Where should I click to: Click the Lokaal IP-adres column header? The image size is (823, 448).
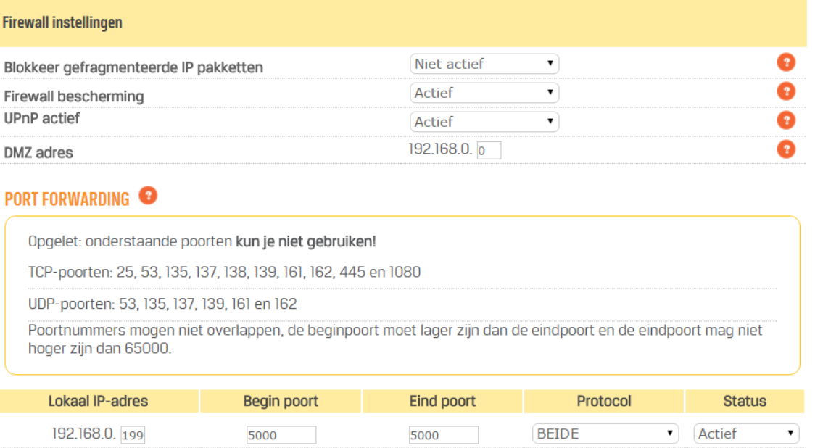(101, 402)
